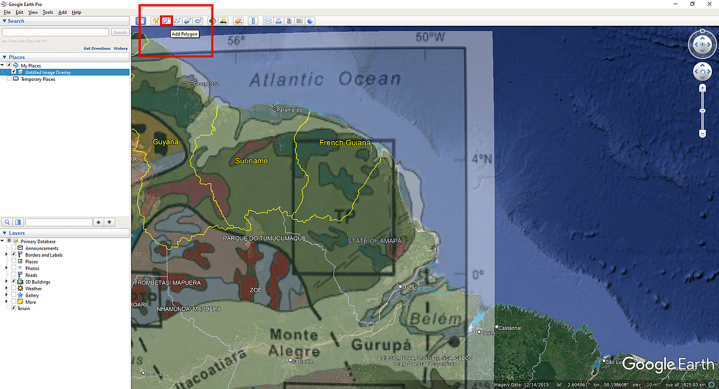Open the Add Image Overlay tool
The image size is (719, 389).
pyautogui.click(x=186, y=20)
